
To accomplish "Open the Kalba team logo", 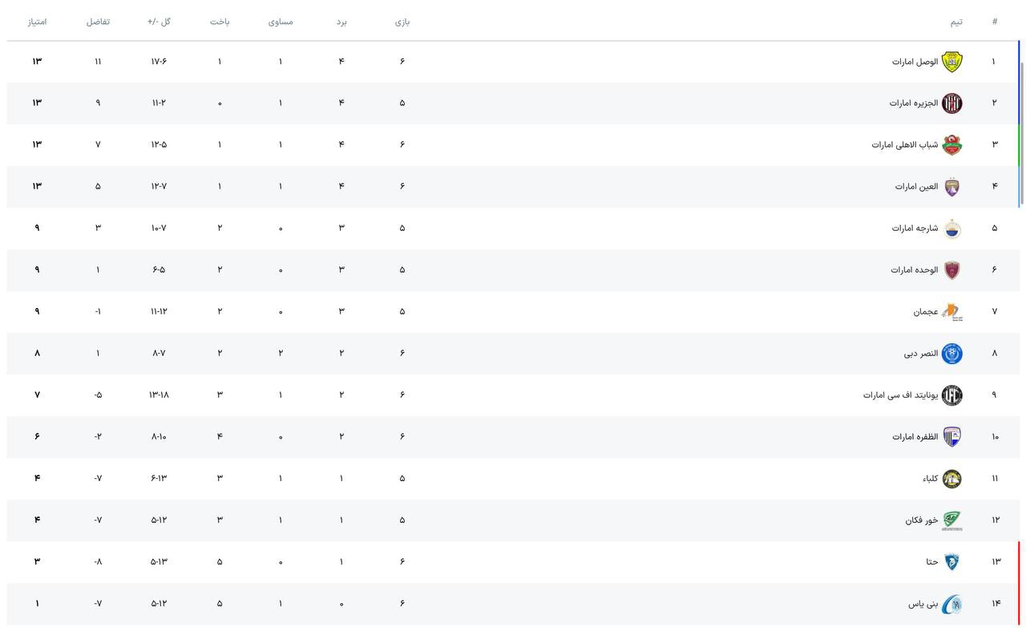I will 951,479.
